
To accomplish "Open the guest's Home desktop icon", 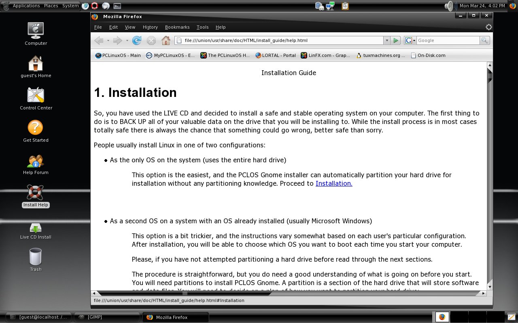I will [x=36, y=66].
